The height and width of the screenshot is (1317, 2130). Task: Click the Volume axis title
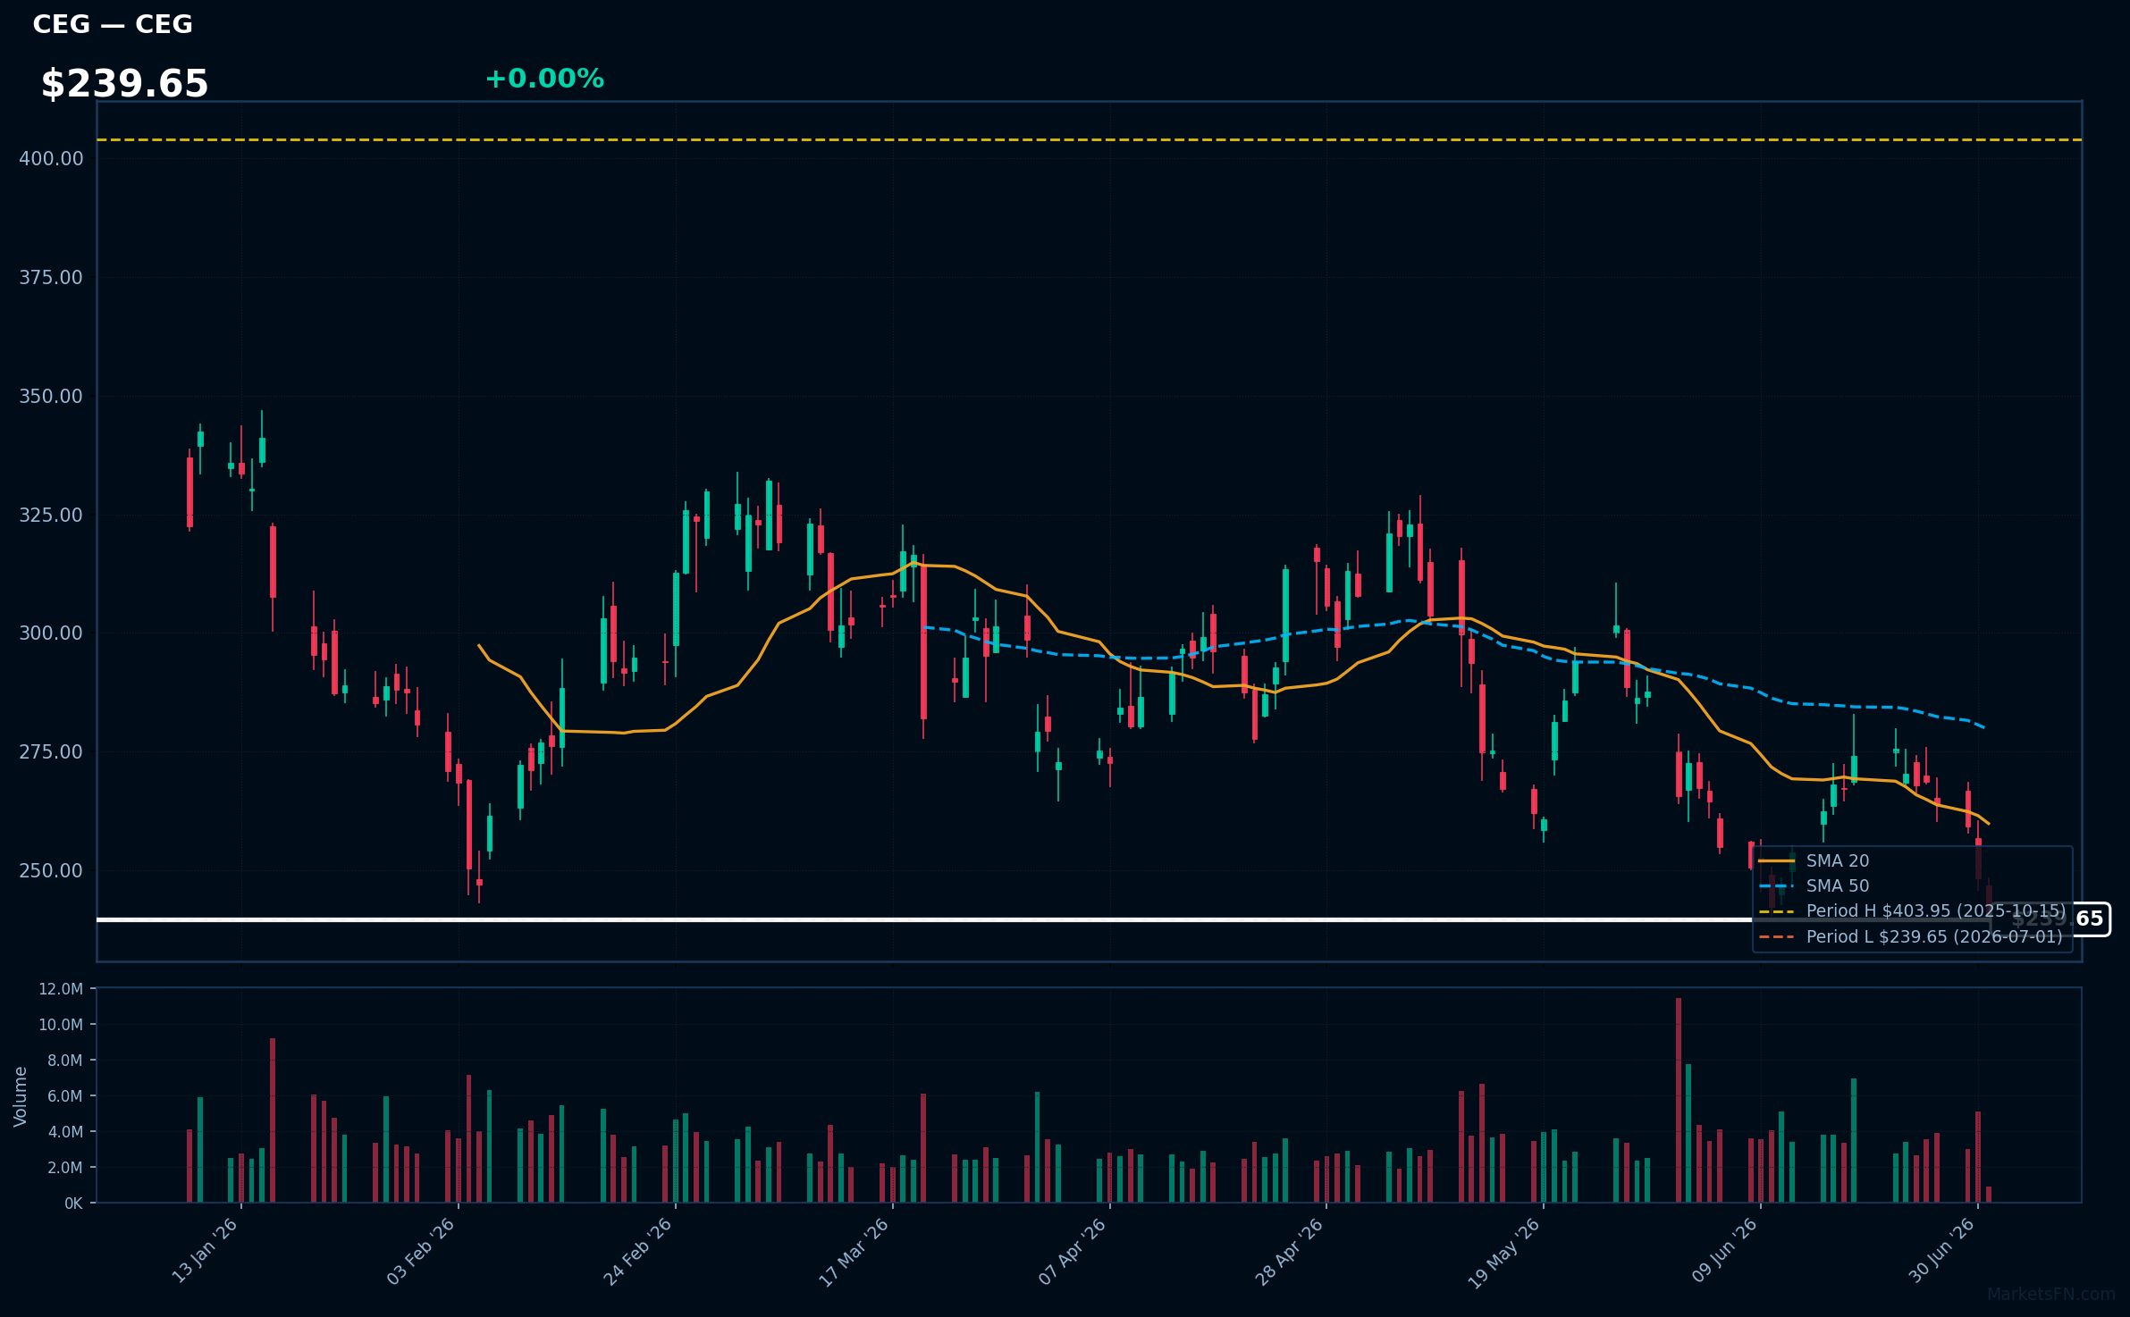point(21,1096)
